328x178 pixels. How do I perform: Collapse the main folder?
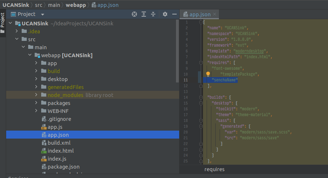(x=23, y=47)
